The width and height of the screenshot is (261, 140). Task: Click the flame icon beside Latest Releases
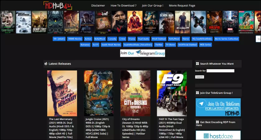[x=46, y=64]
